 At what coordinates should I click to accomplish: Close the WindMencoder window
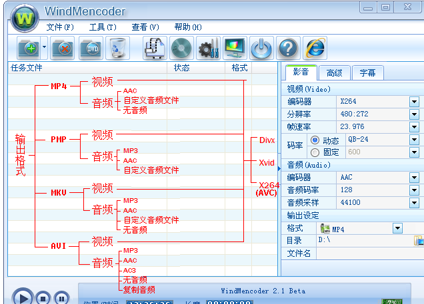[x=407, y=7]
